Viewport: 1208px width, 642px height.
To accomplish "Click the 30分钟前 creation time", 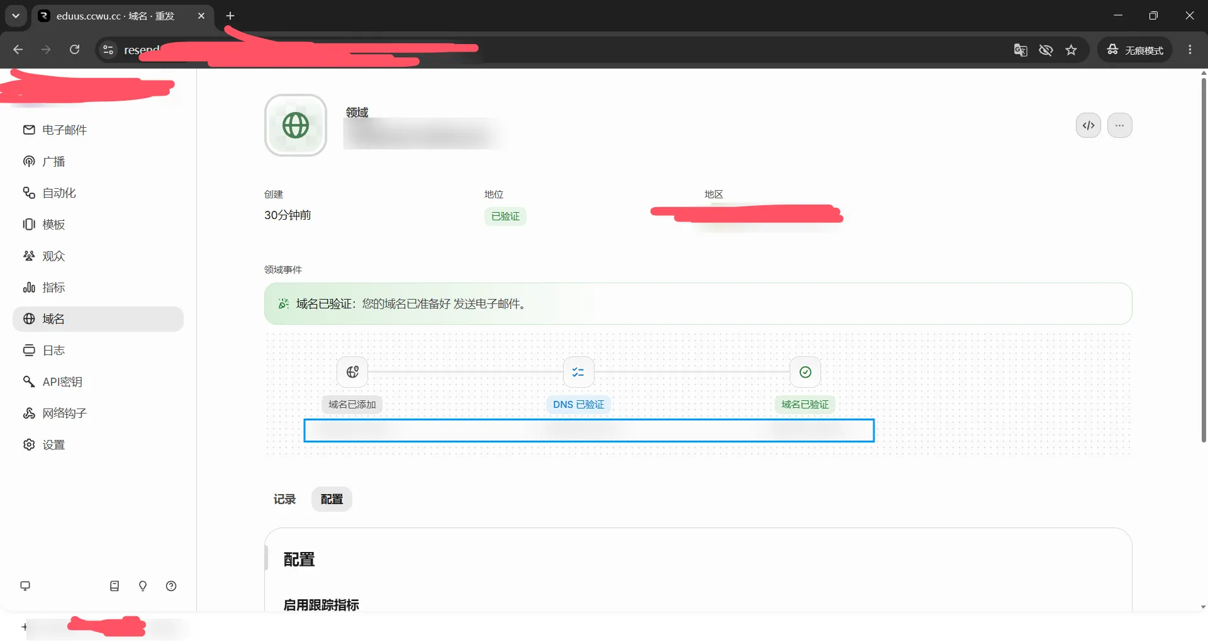I will 288,215.
